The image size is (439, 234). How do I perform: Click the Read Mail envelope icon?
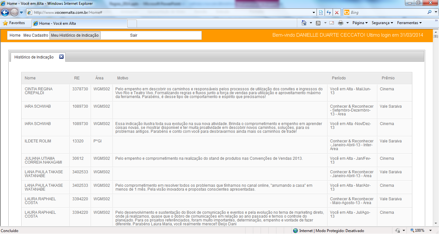pos(332,23)
